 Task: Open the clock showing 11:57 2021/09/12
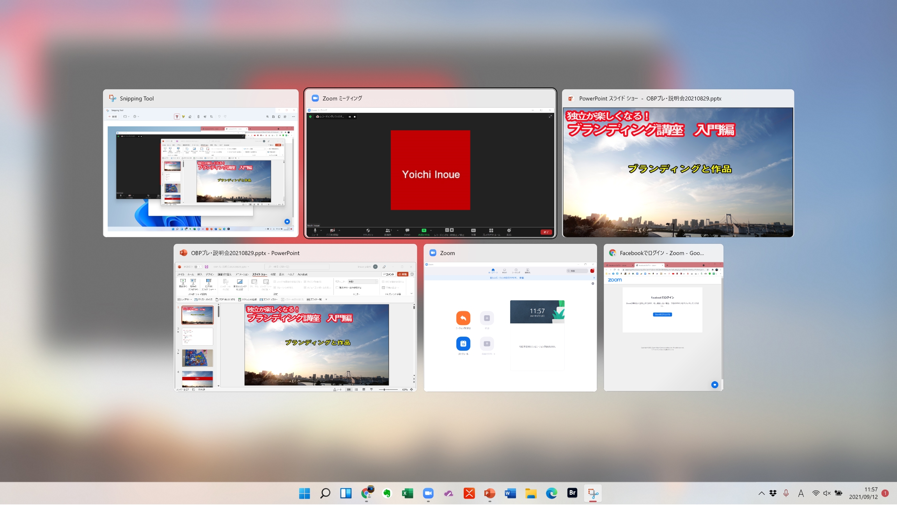[863, 493]
